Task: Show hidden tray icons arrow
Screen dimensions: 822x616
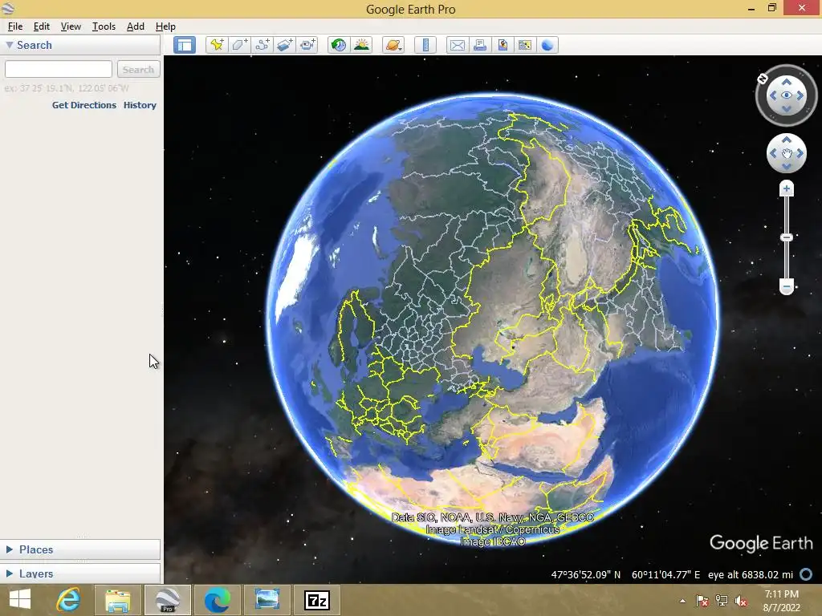Action: [x=682, y=601]
